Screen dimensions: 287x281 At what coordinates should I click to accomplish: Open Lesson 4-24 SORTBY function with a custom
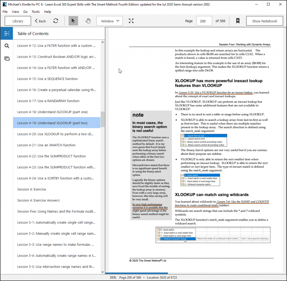click(x=57, y=178)
